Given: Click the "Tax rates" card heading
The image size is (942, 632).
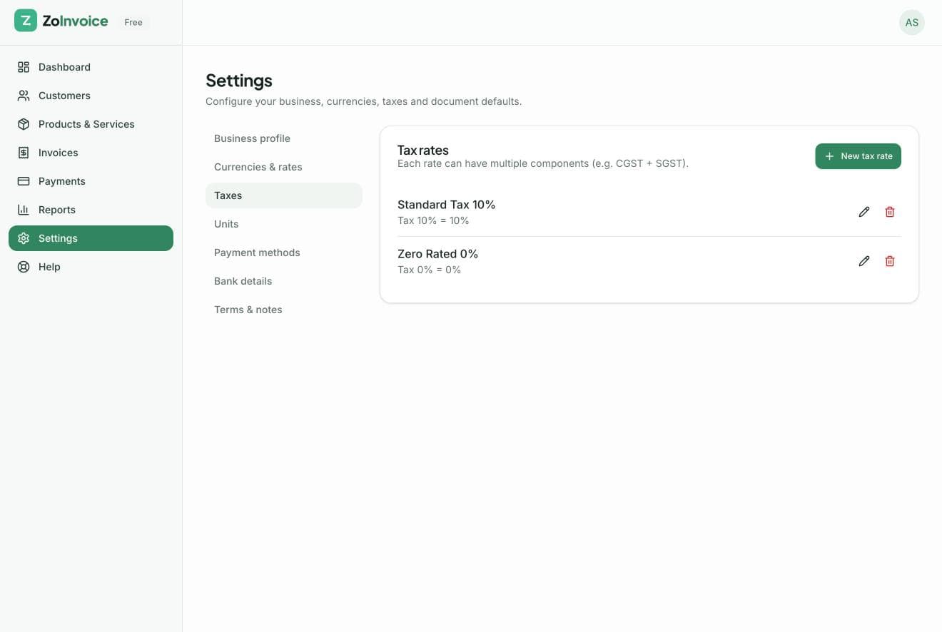Looking at the screenshot, I should pyautogui.click(x=423, y=151).
